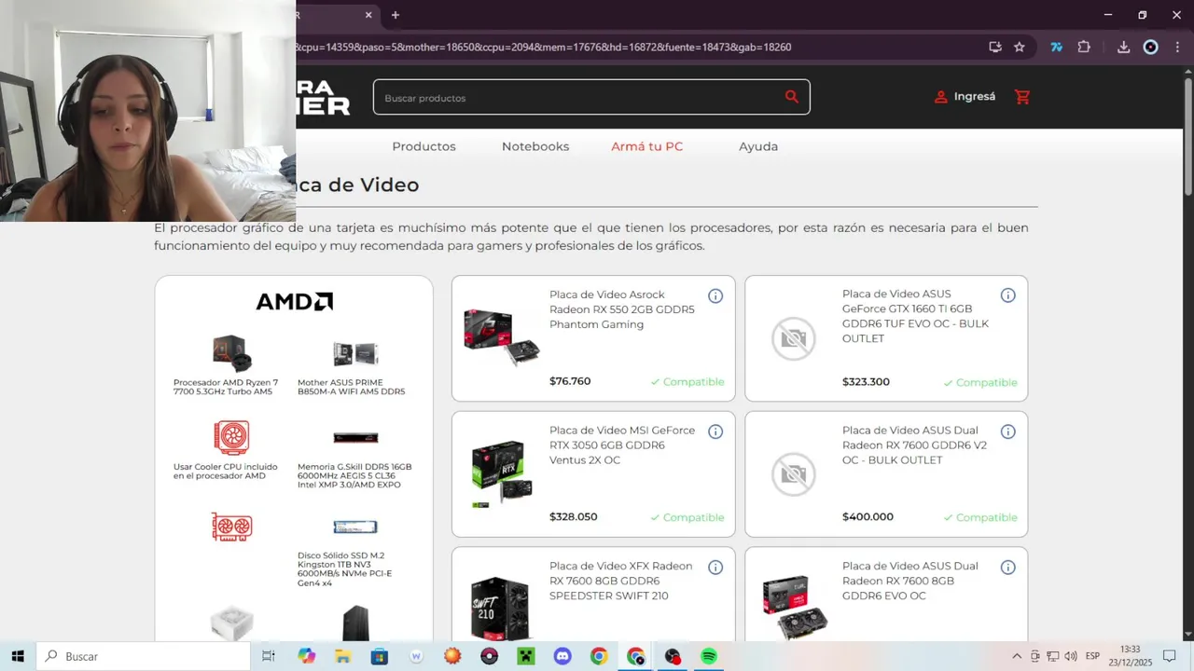Open Windows Start menu

[x=18, y=656]
